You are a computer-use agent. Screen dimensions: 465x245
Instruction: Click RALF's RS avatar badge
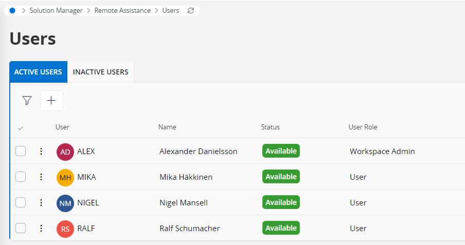[65, 229]
